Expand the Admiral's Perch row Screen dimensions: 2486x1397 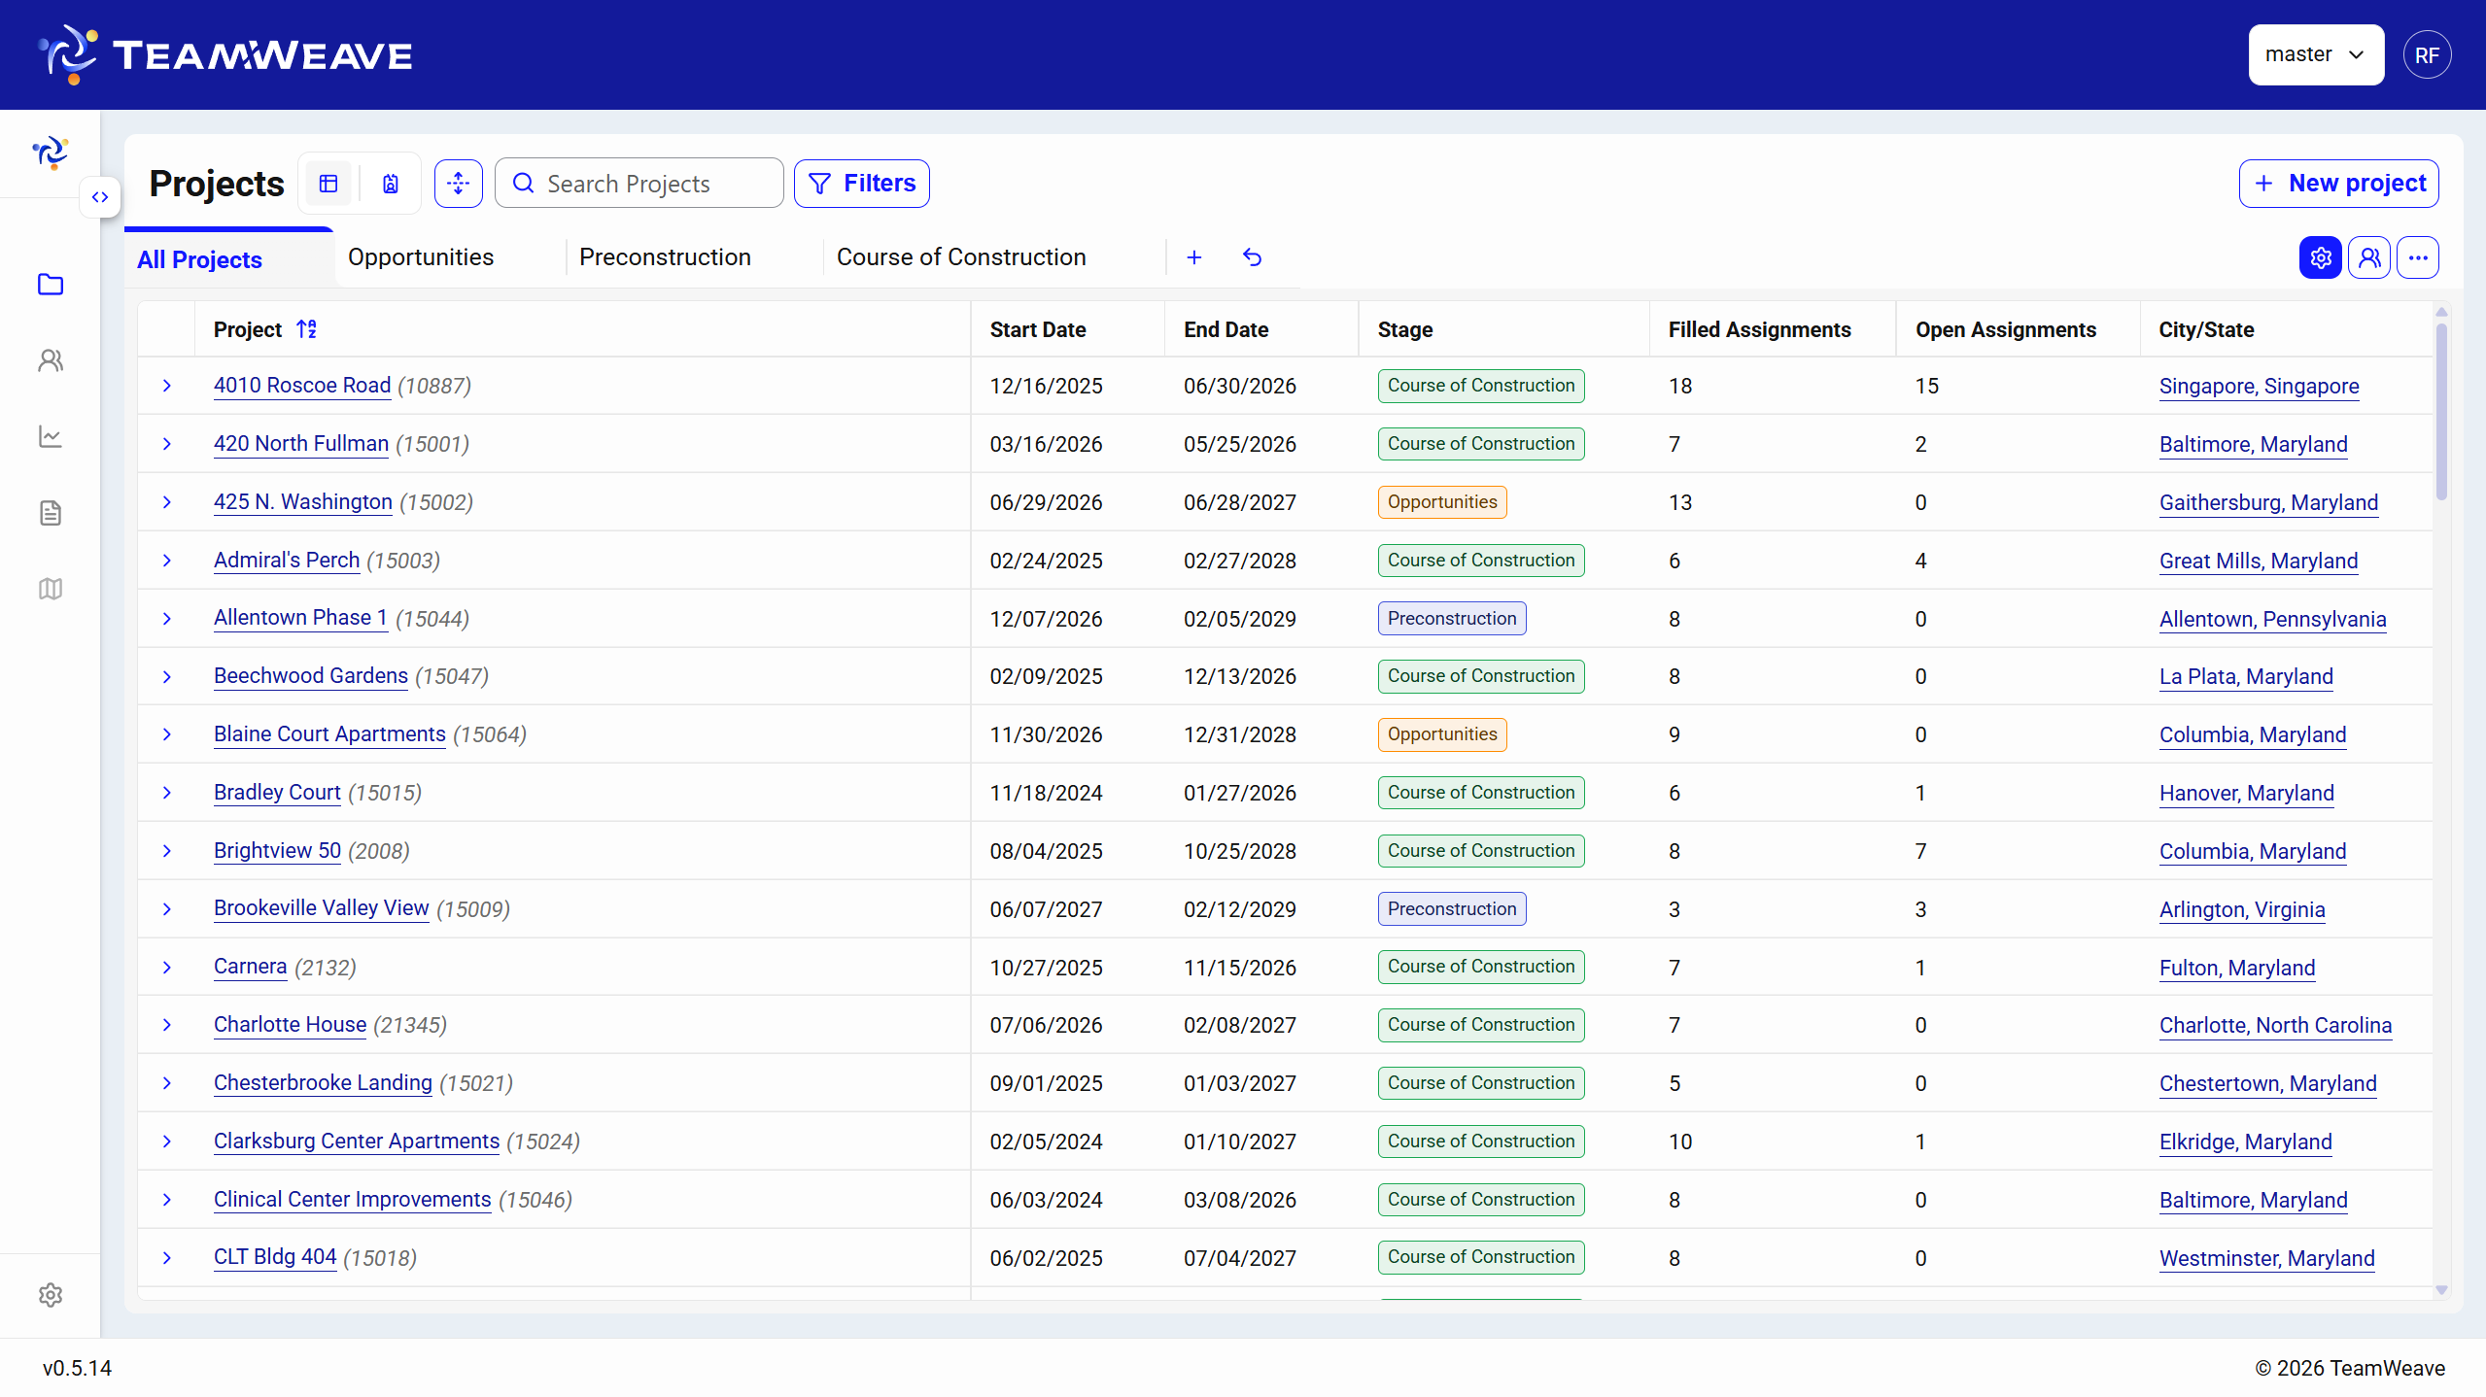click(x=167, y=561)
